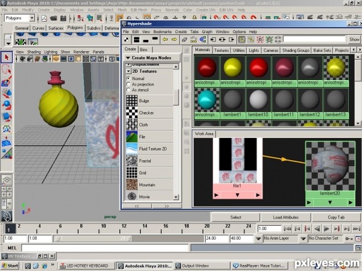The image size is (362, 271).
Task: Click the time range slider bar
Action: click(93, 238)
